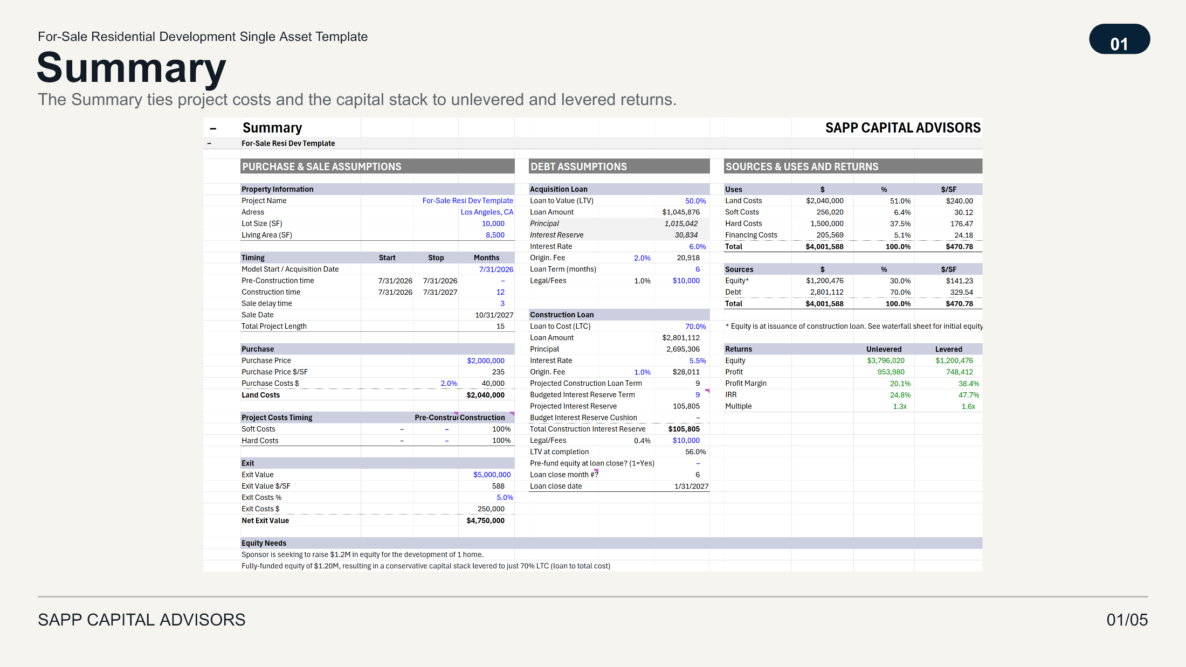Viewport: 1186px width, 667px height.
Task: Select Equity* source amount $1,200,476
Action: pos(824,280)
